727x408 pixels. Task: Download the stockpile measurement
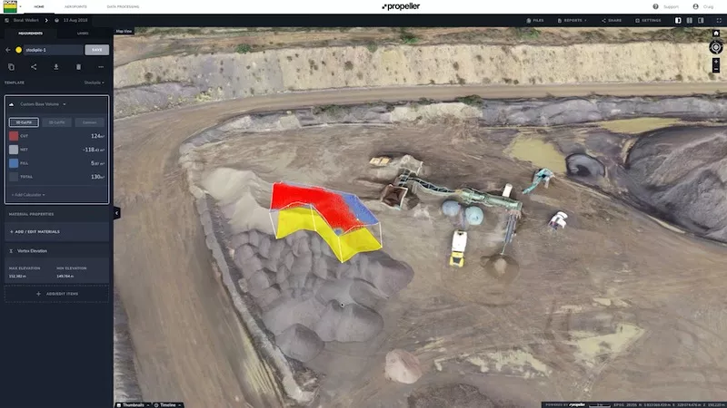coord(56,66)
